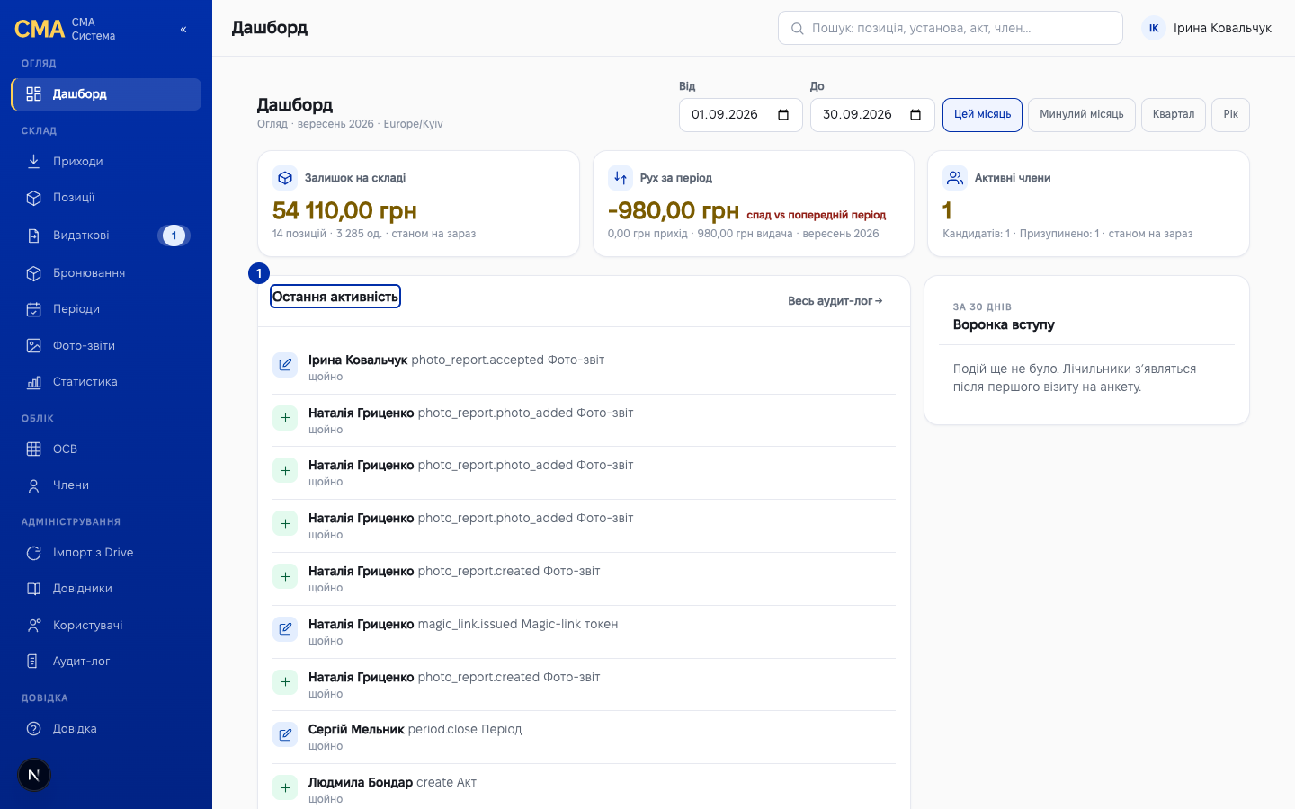Open calendar picker in the Від date field
This screenshot has width=1295, height=809.
(783, 115)
